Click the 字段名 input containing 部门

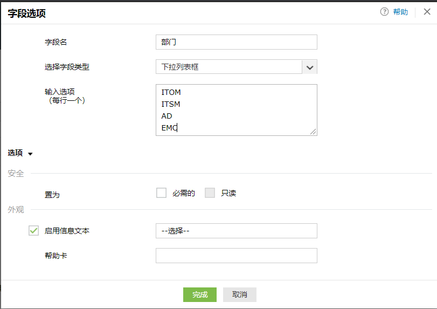click(x=236, y=42)
